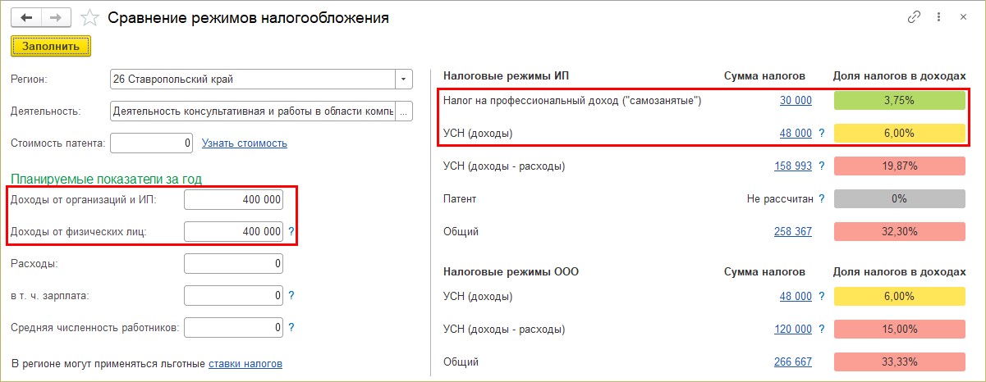Open the 30 000 tax sum for самозанятые
Viewport: 986px width, 382px height.
click(x=796, y=101)
